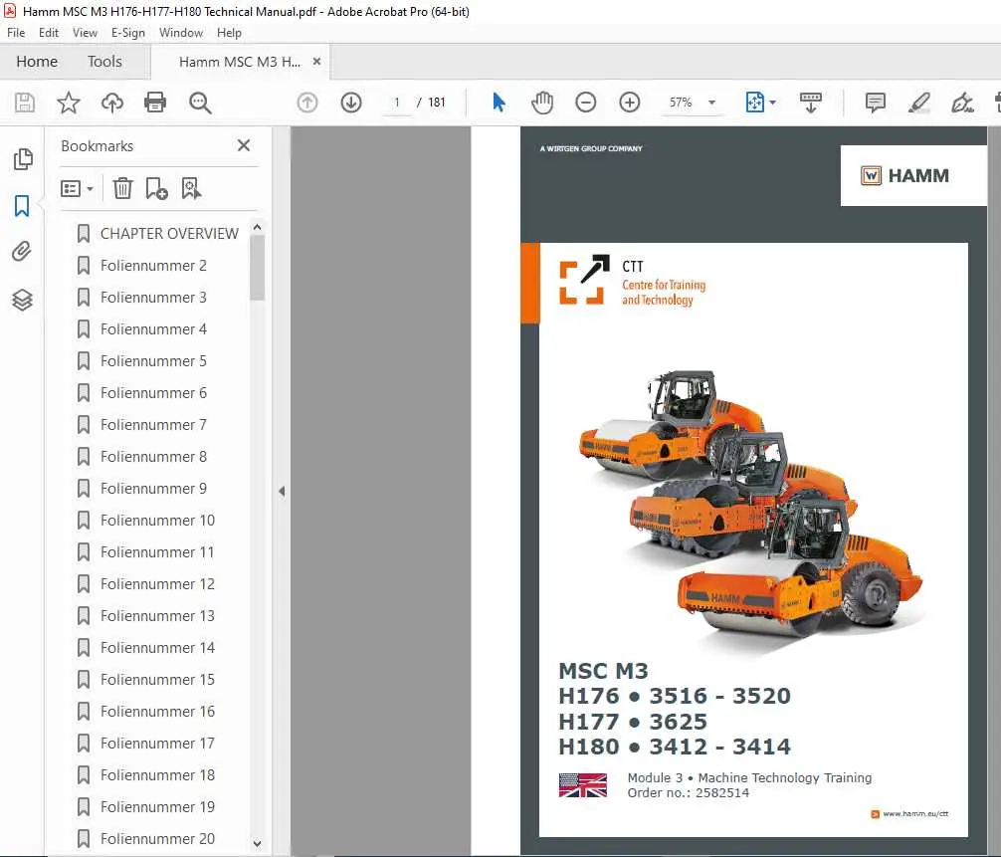Click the find current bookmark icon
This screenshot has width=1001, height=857.
click(191, 188)
